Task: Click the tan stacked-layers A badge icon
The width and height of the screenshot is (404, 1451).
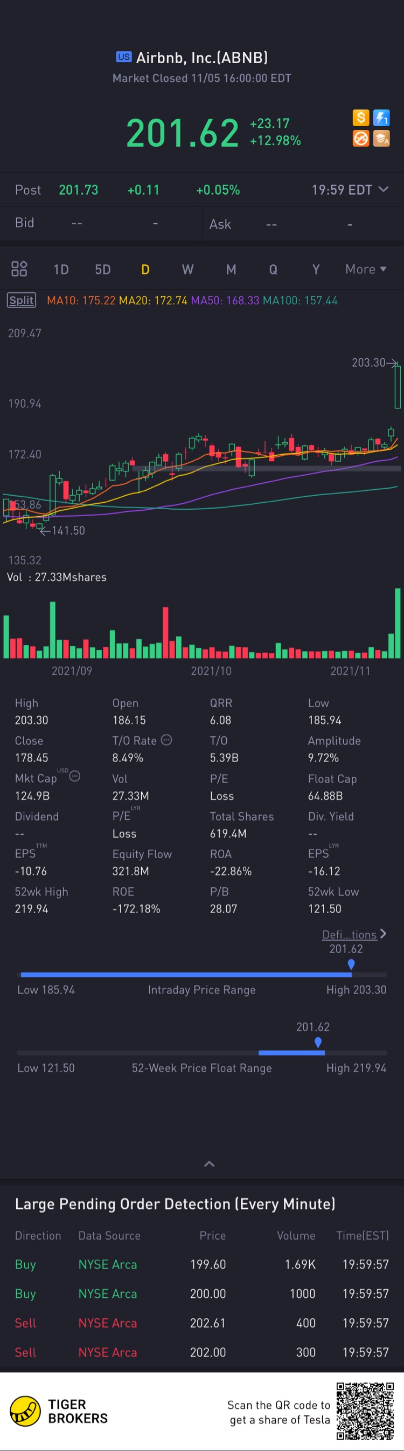Action: [381, 139]
